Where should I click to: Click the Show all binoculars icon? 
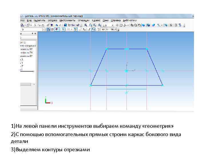(x=171, y=25)
